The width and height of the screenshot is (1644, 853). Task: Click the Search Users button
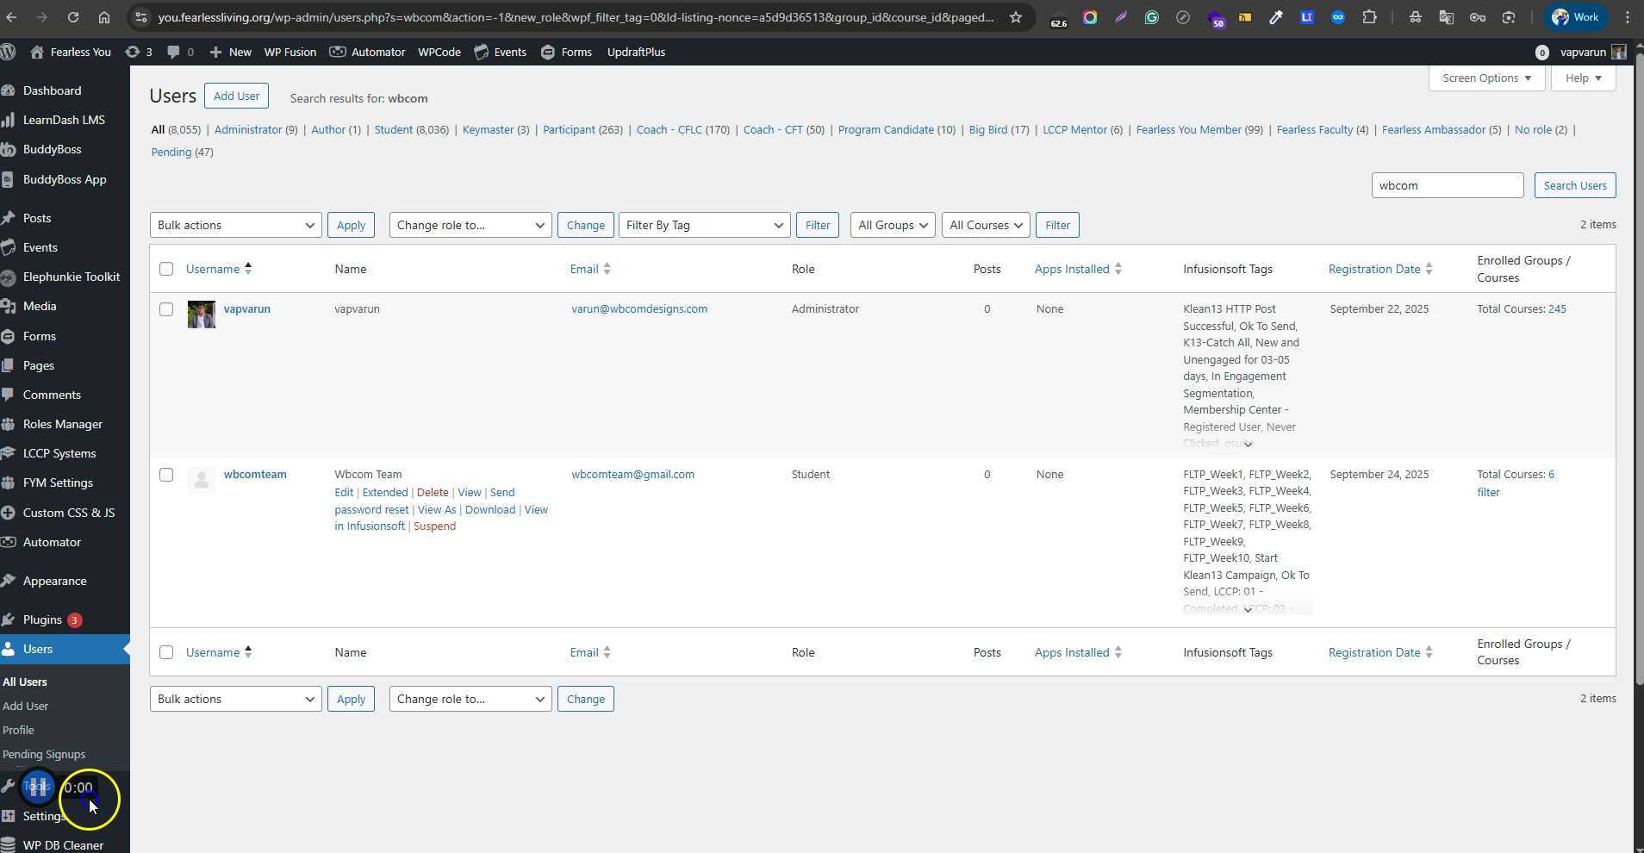coord(1574,185)
